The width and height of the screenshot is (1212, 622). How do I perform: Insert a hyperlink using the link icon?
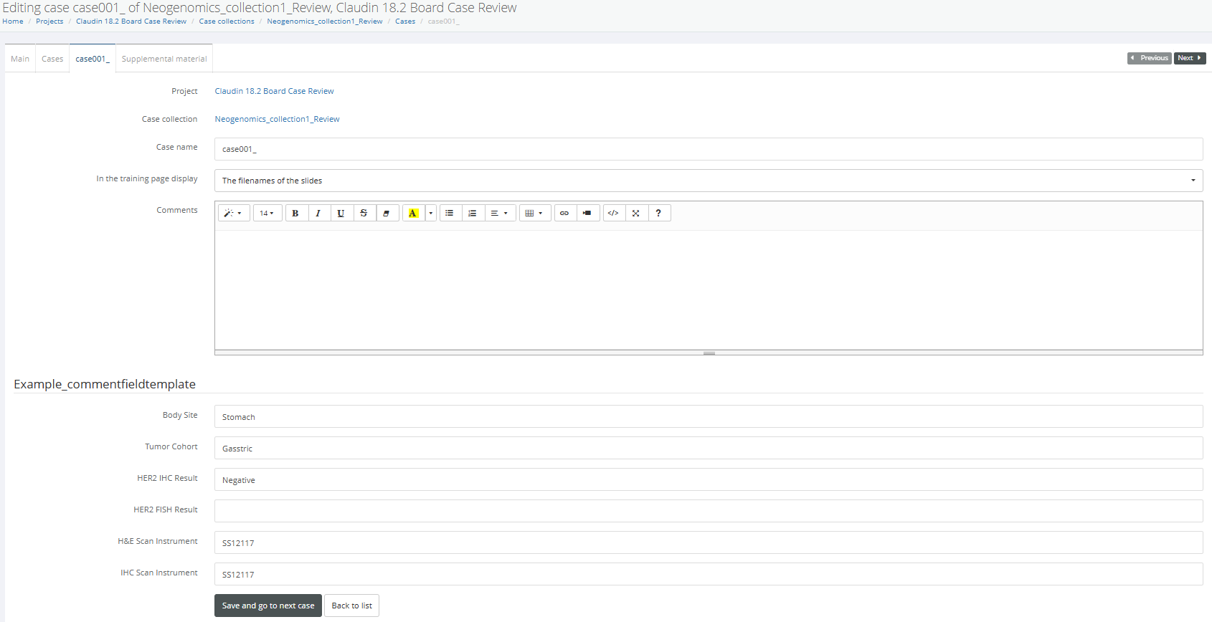click(564, 213)
